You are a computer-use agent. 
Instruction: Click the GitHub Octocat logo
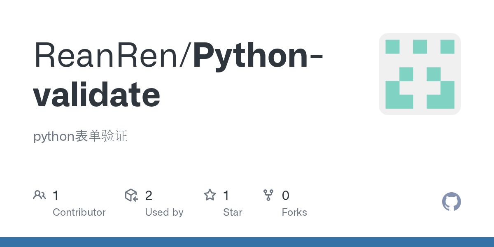pyautogui.click(x=451, y=202)
